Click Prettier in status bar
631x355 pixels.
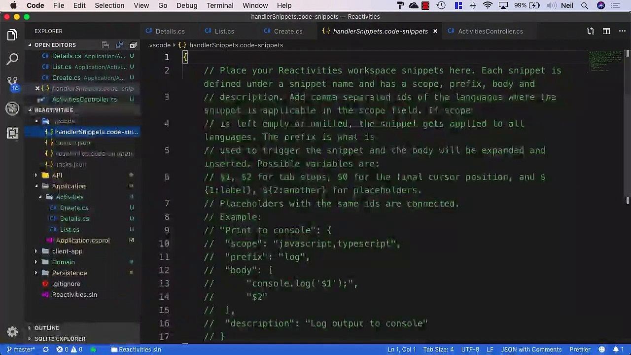click(580, 349)
